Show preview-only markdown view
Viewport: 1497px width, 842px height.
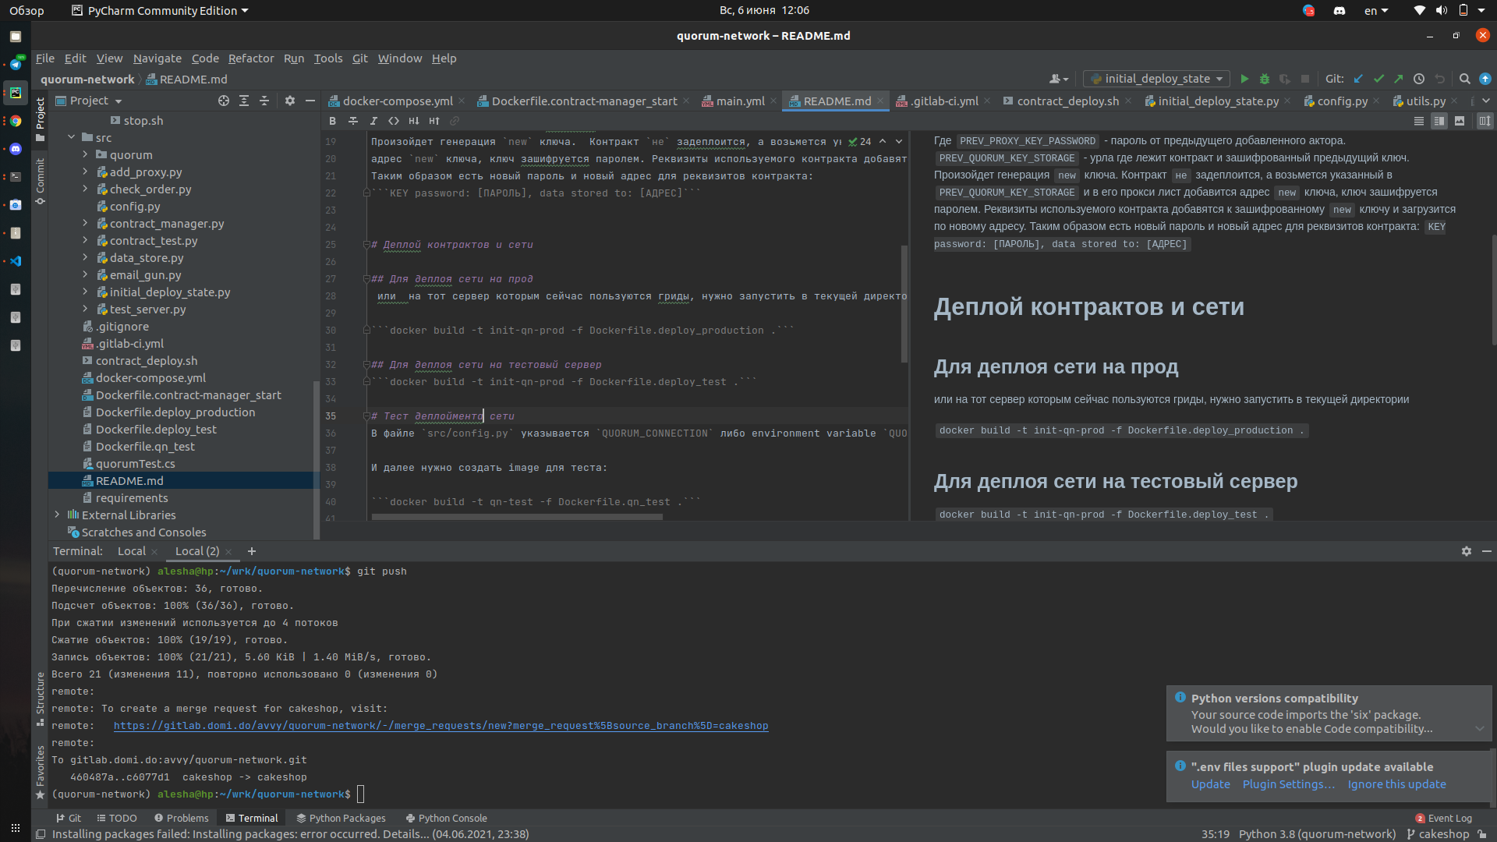(1460, 121)
